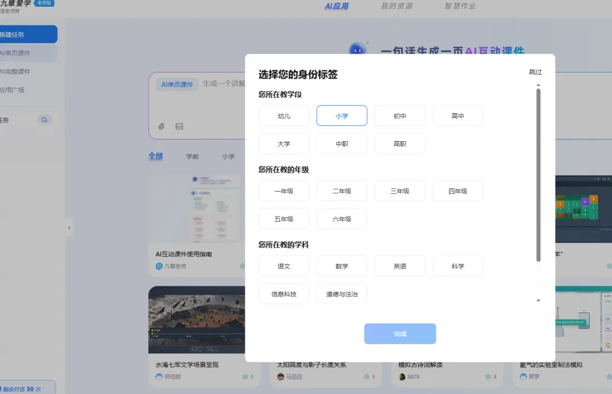The height and width of the screenshot is (394, 612).
Task: Click the 完成 button
Action: click(400, 333)
